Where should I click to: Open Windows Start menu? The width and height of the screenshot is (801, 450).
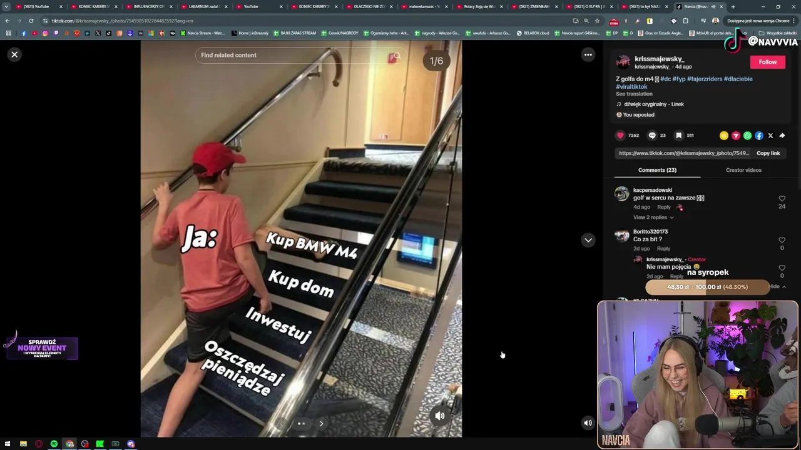tap(8, 444)
